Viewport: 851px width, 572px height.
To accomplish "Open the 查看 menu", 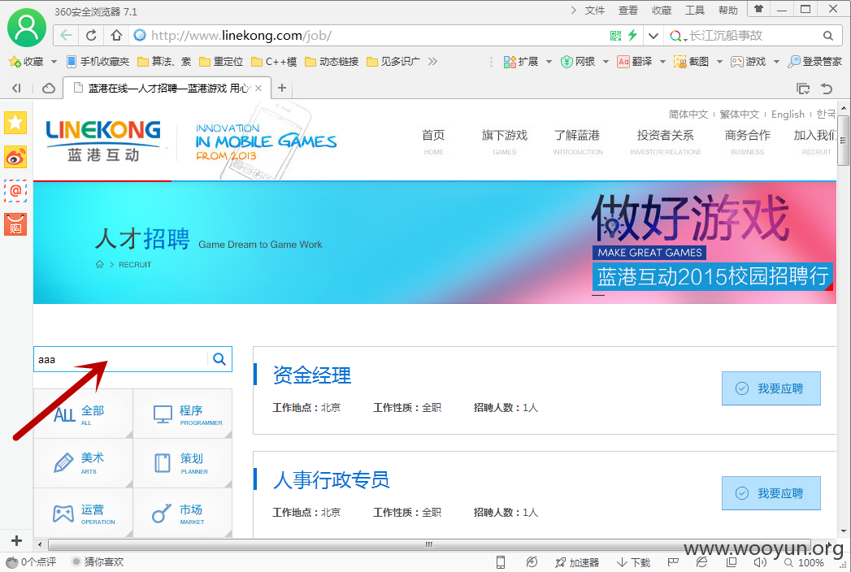I will click(628, 11).
